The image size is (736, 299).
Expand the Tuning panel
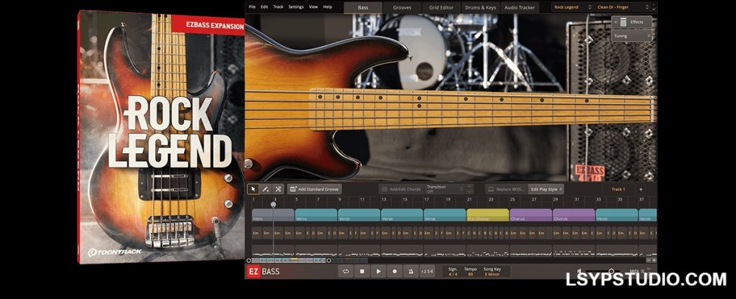(x=631, y=35)
